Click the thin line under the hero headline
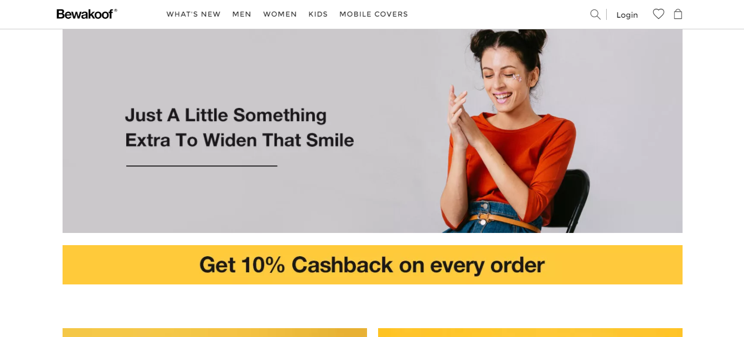 click(201, 166)
